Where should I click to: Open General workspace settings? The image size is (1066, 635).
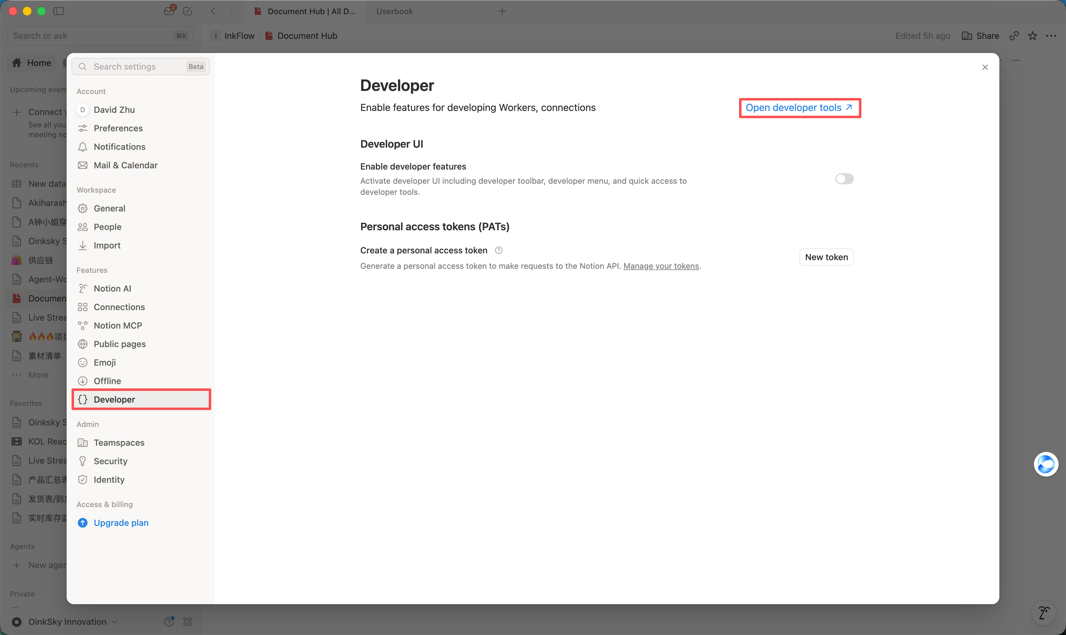141,208
